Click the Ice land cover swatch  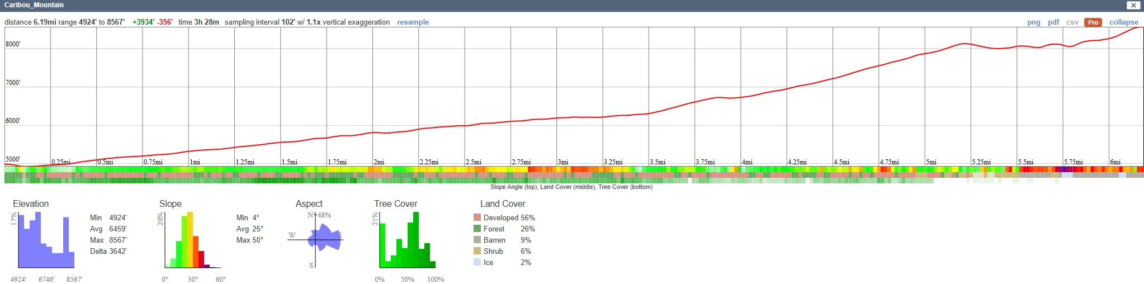tap(477, 262)
